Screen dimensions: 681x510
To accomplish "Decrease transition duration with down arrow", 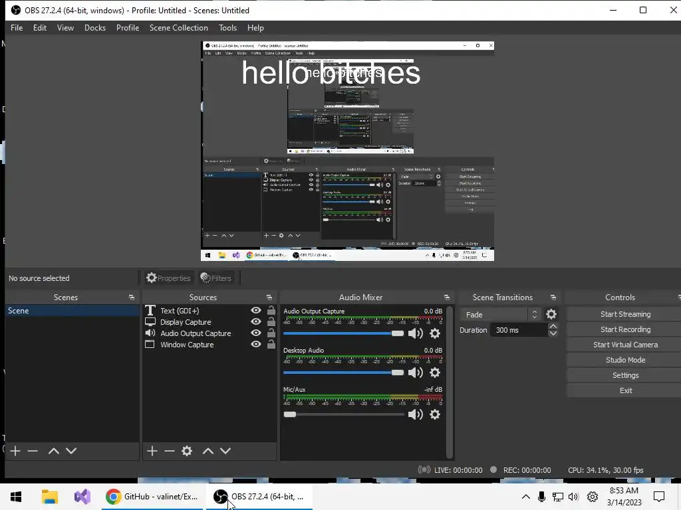I will coord(553,333).
